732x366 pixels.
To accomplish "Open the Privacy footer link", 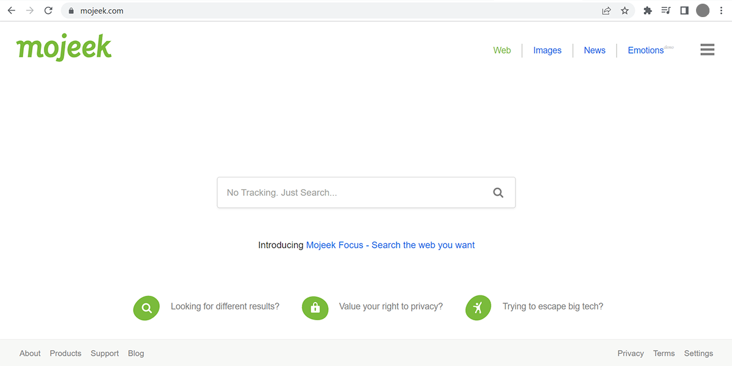I will pos(631,353).
